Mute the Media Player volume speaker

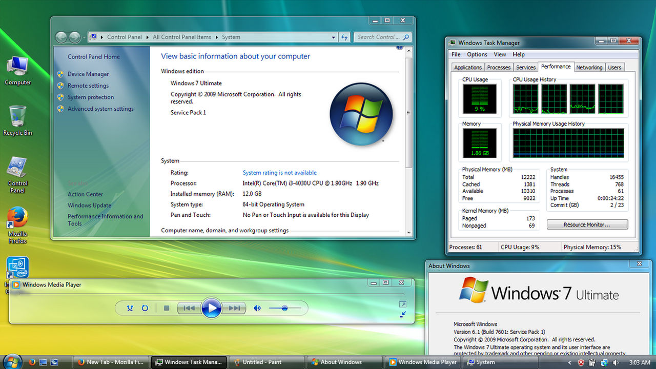(257, 308)
